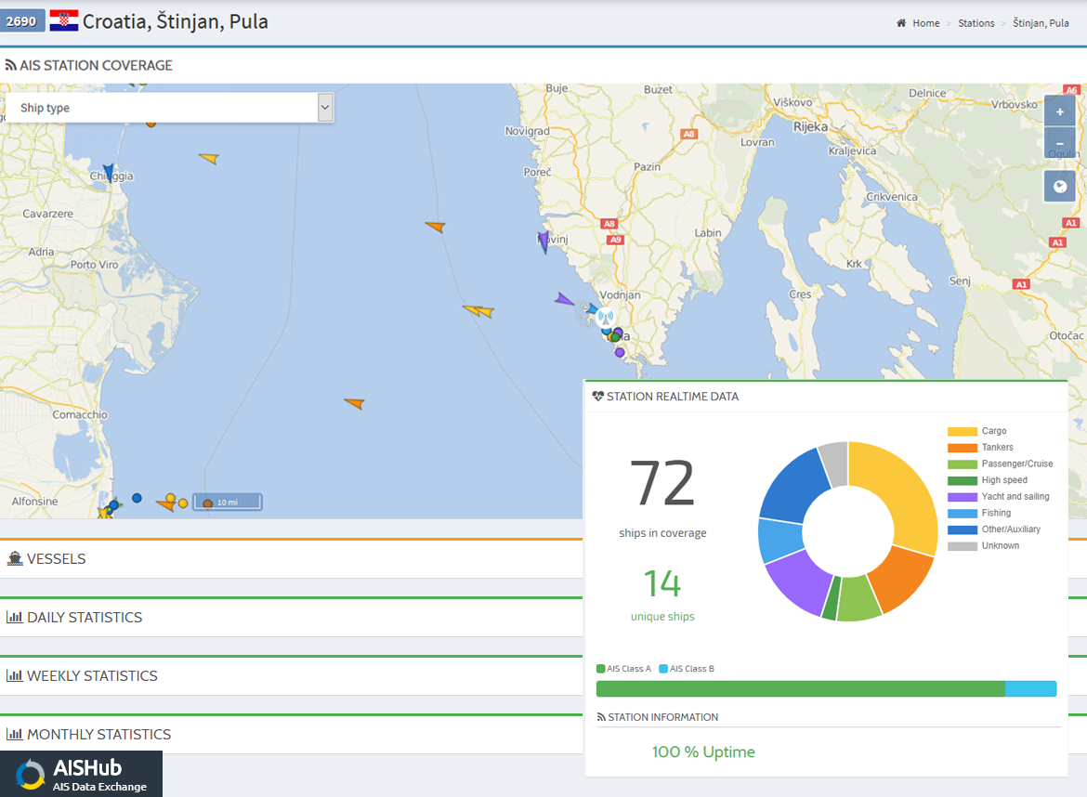1087x797 pixels.
Task: Click the AISHub logo in the corner
Action: click(81, 773)
